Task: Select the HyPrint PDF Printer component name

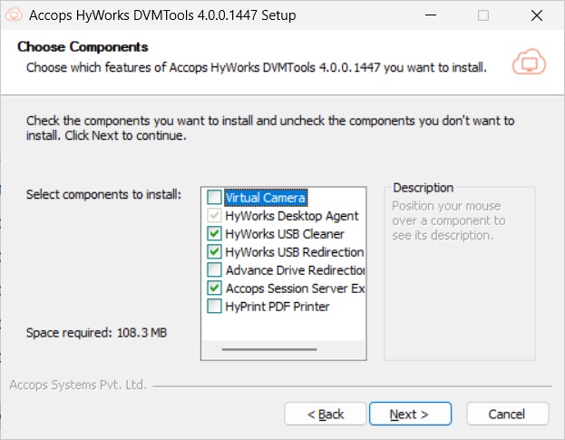Action: point(277,307)
